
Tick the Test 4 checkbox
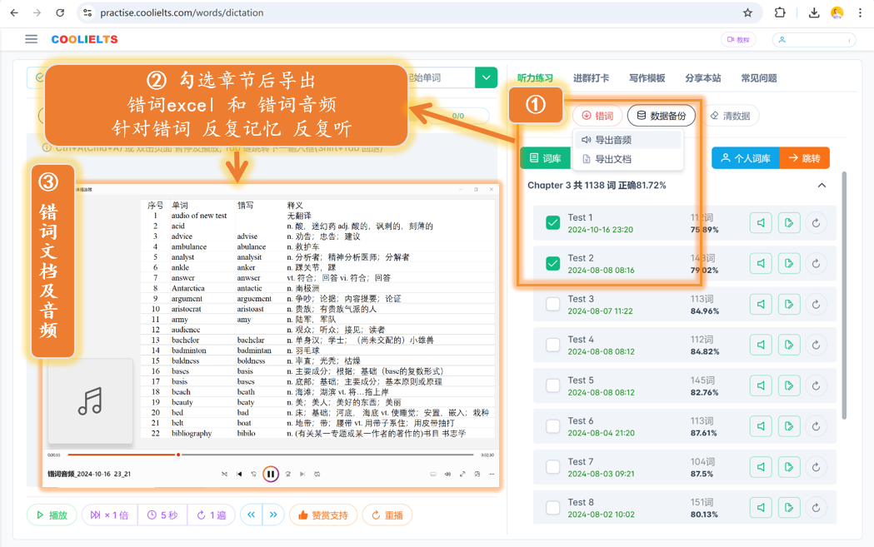tap(553, 345)
